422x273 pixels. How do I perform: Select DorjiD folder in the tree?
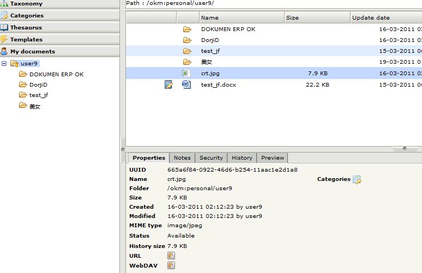[x=39, y=84]
